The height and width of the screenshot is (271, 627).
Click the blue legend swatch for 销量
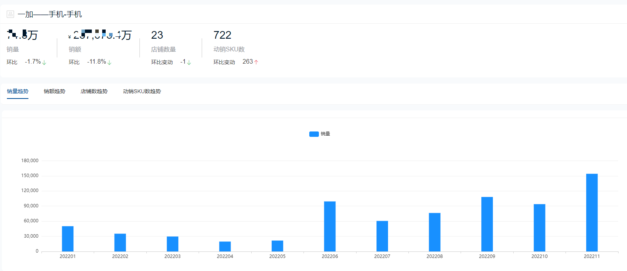point(314,134)
